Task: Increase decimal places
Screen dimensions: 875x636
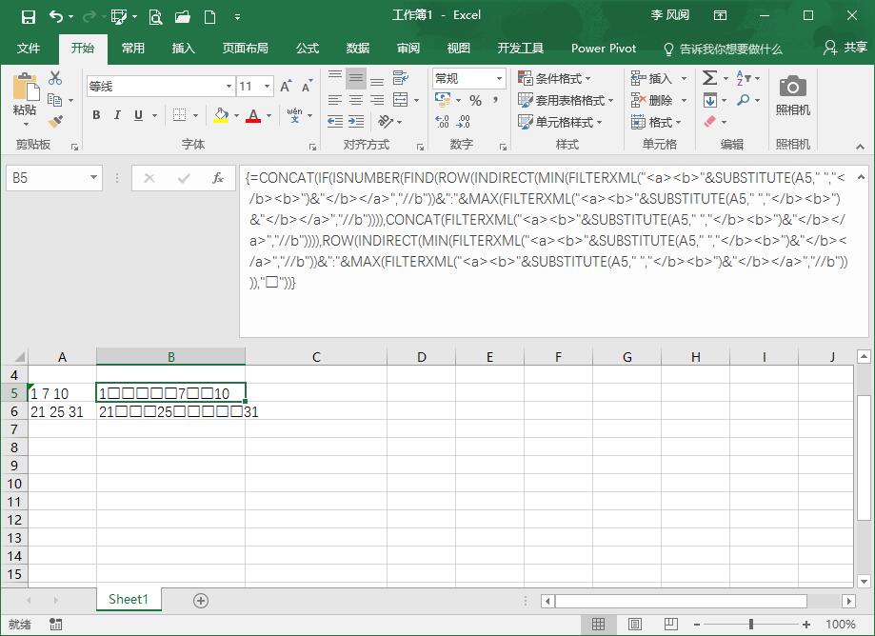Action: coord(442,121)
